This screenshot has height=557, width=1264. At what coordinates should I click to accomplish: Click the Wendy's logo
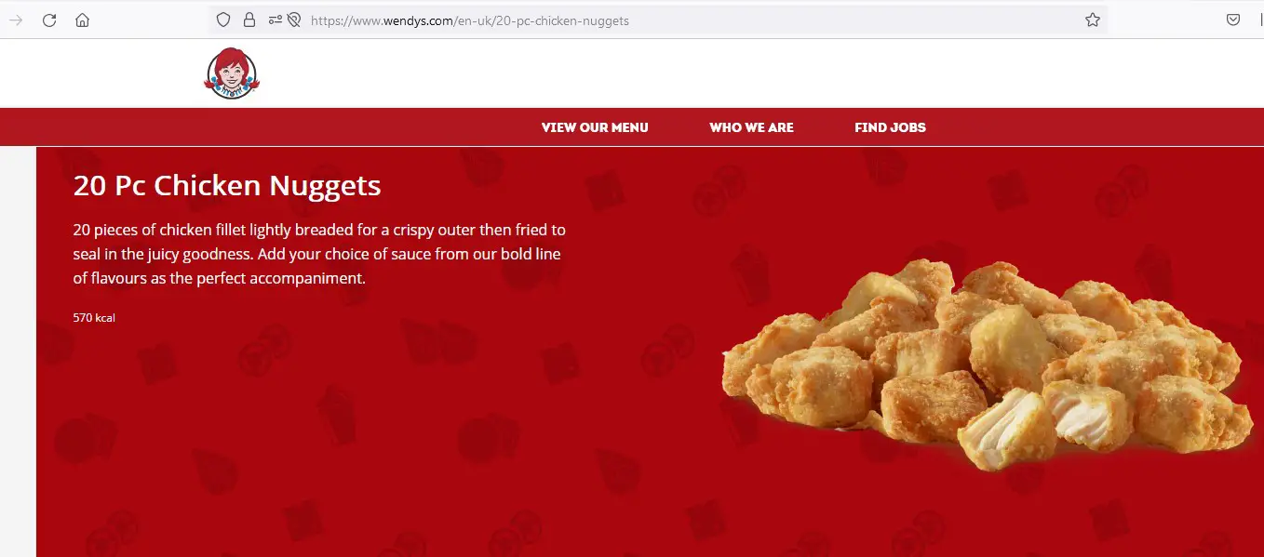[x=232, y=73]
